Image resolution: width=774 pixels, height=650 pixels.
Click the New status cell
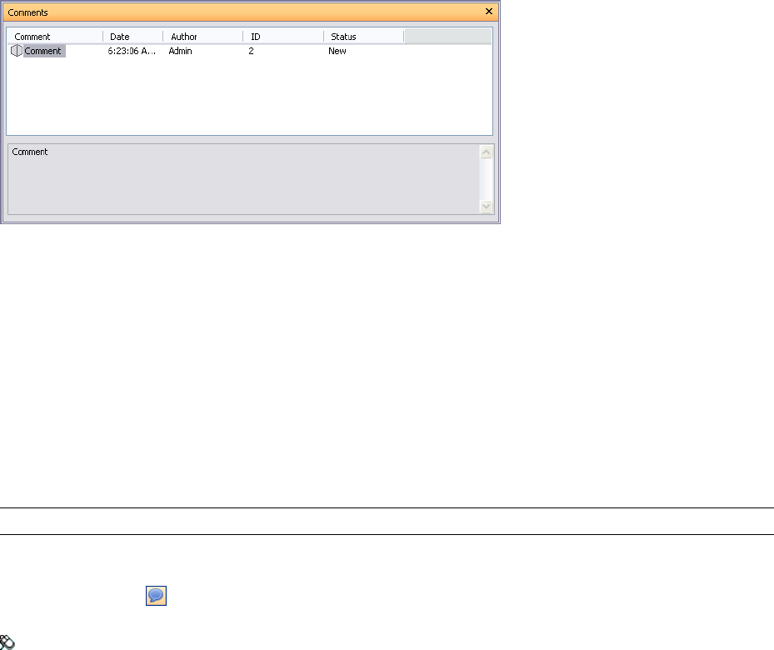337,51
